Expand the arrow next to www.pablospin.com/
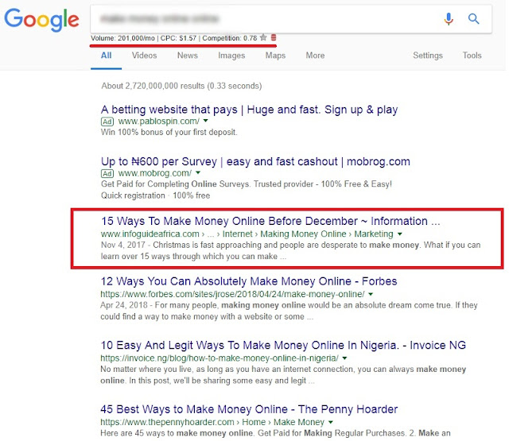This screenshot has width=509, height=441. 205,121
